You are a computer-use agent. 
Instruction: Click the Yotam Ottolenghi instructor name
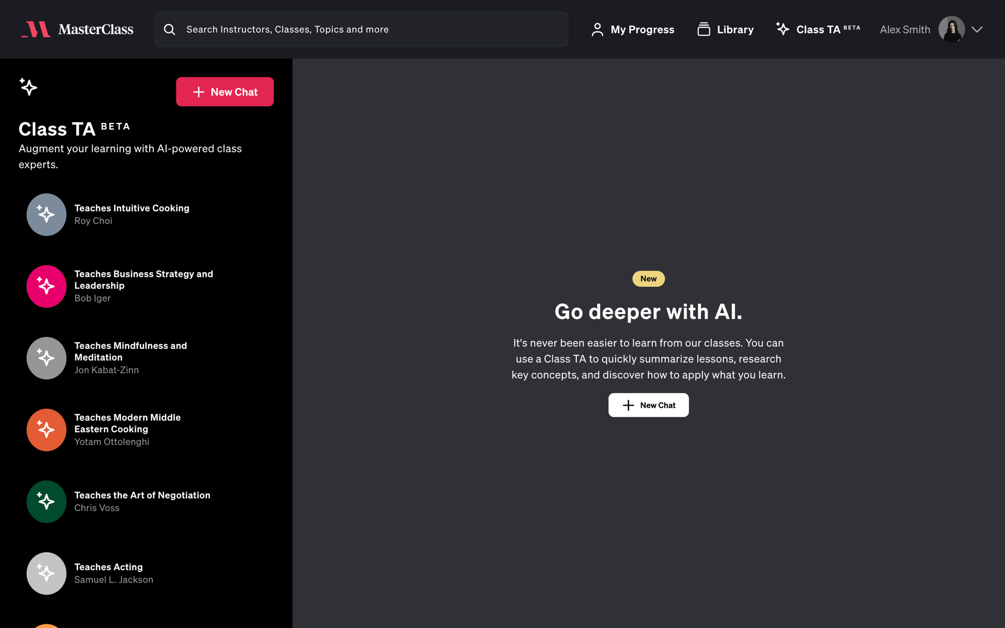(x=112, y=442)
